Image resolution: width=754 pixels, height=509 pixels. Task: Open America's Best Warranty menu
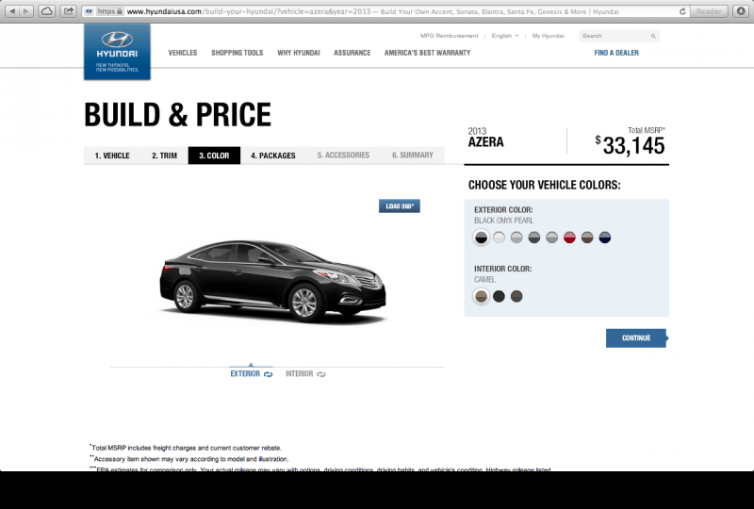[x=428, y=53]
